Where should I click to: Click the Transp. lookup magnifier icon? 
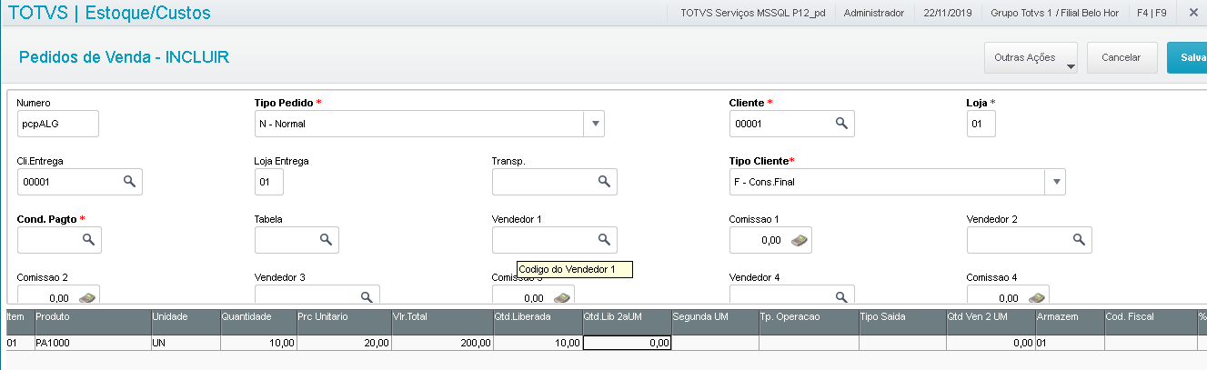click(604, 182)
